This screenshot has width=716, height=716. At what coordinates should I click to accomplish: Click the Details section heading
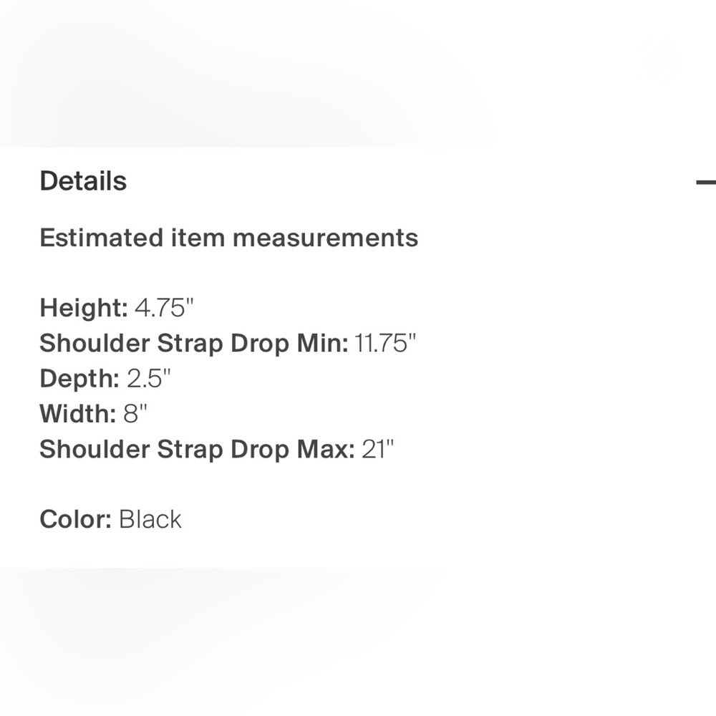click(x=83, y=181)
